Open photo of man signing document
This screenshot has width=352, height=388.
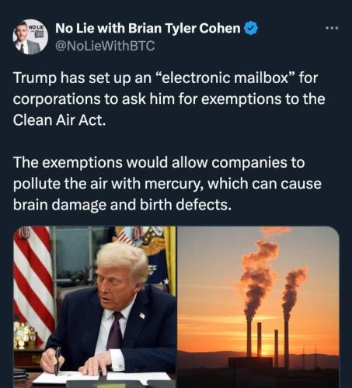click(95, 307)
